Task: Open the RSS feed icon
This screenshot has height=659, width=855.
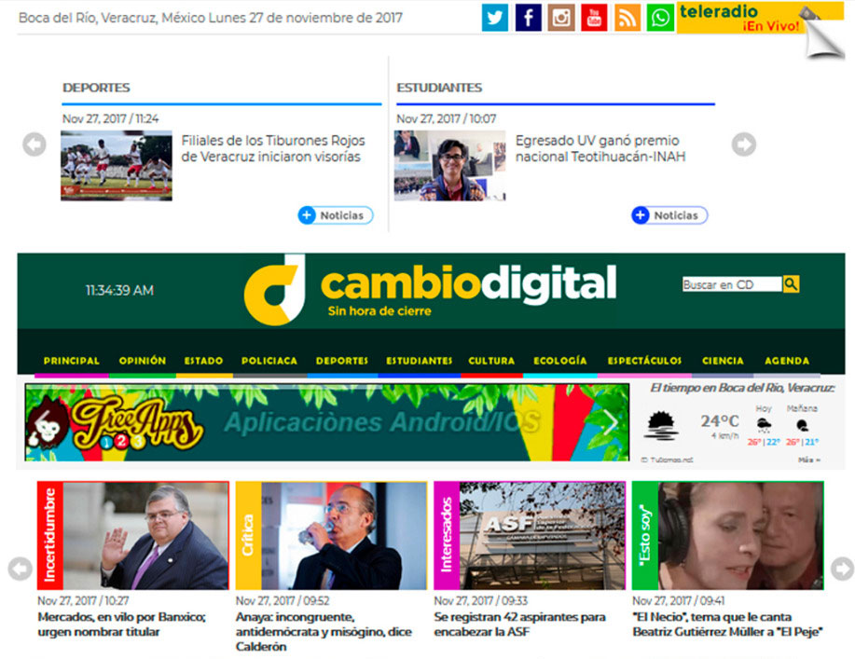Action: click(x=627, y=18)
